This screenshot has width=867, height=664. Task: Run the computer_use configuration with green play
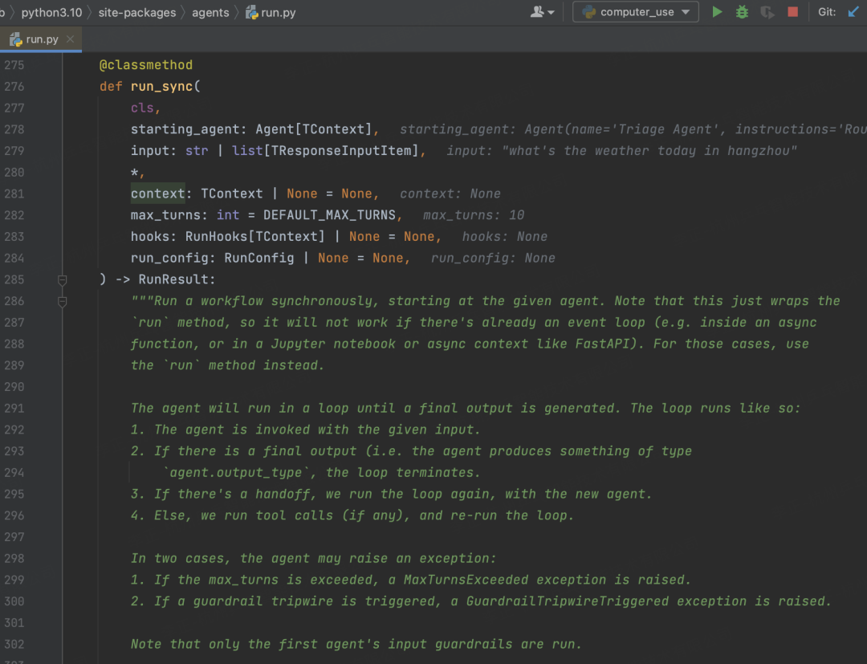point(717,12)
